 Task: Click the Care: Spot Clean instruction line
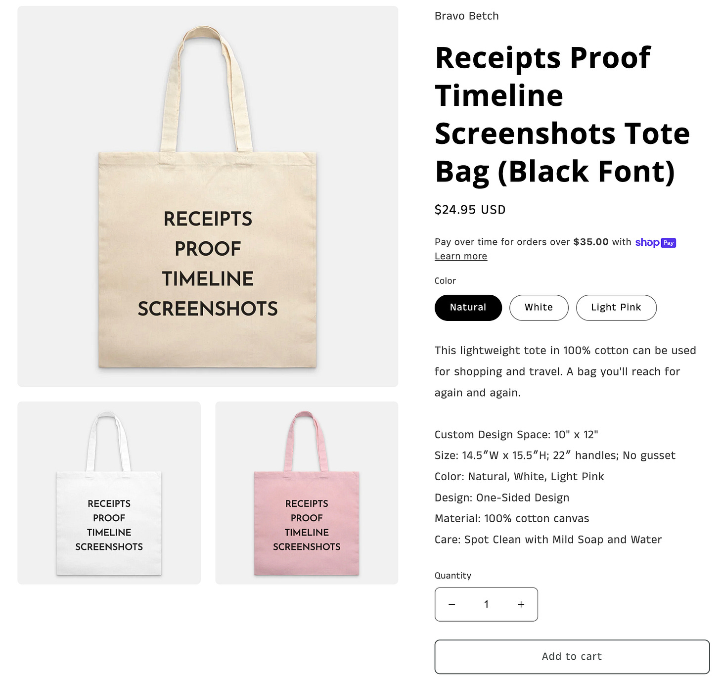(548, 540)
